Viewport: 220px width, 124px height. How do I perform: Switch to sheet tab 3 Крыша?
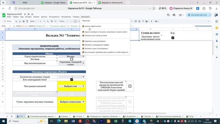coord(64,116)
